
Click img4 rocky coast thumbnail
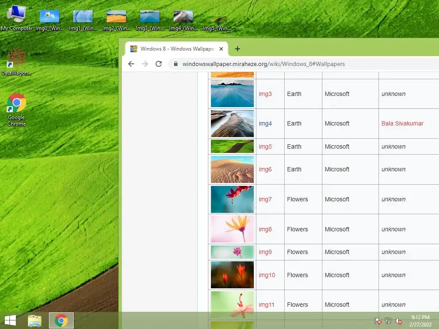pos(232,123)
